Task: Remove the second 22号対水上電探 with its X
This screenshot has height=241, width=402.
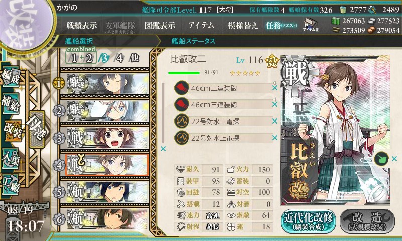Action: [x=275, y=138]
